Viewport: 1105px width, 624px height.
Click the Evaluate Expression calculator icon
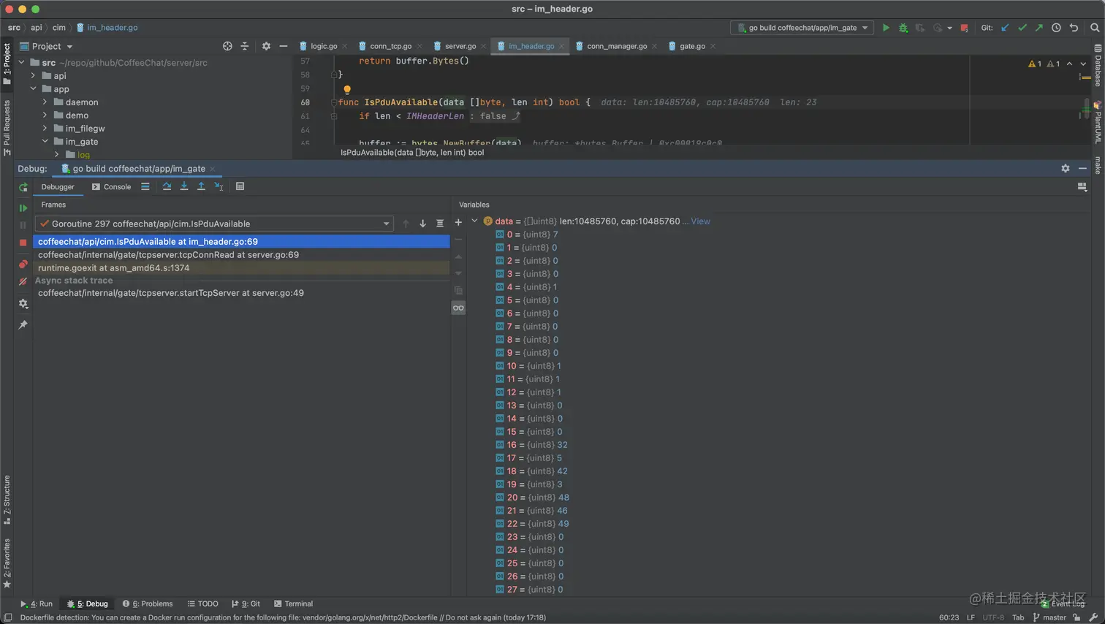240,186
